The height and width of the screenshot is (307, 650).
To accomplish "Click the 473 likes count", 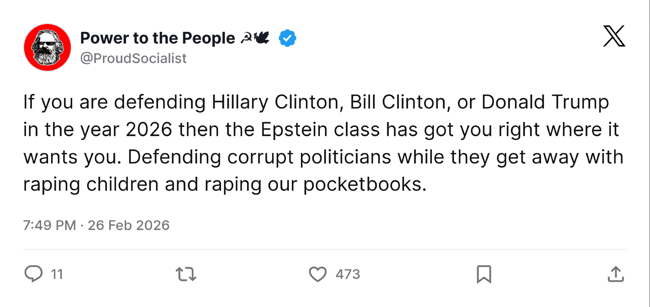I will point(348,275).
